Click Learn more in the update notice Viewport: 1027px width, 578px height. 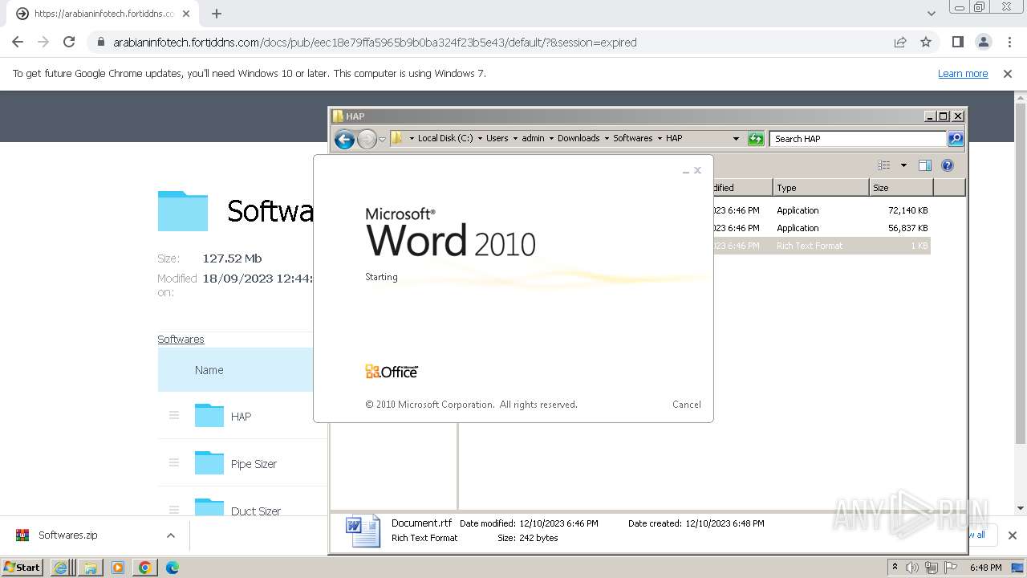point(963,73)
